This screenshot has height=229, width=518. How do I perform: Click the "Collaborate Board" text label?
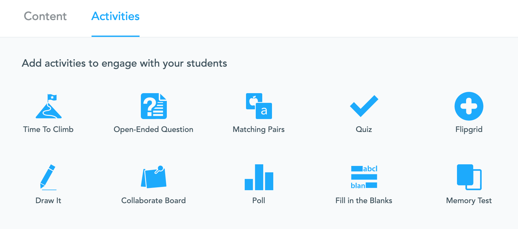[154, 201]
